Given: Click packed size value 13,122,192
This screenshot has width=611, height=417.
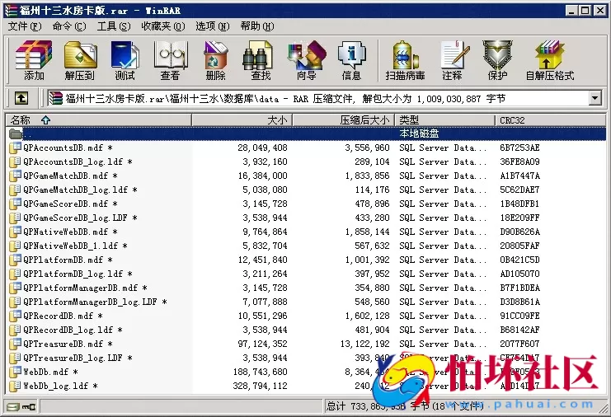Looking at the screenshot, I should click(364, 344).
